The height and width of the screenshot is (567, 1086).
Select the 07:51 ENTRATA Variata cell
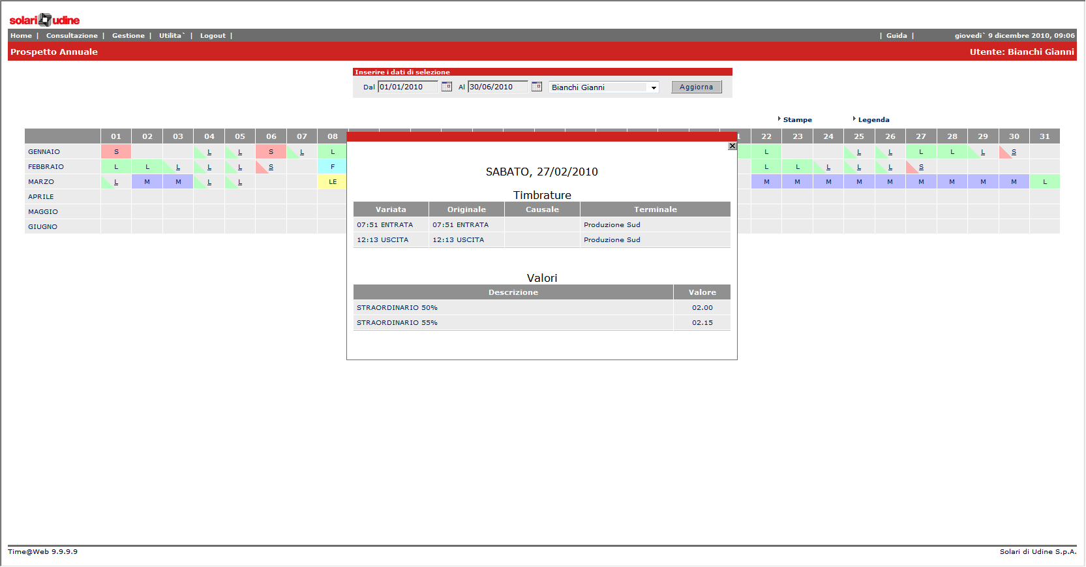coord(391,225)
